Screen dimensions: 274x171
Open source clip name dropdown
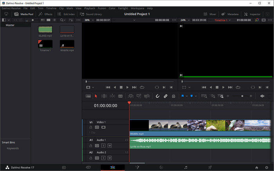(134, 20)
